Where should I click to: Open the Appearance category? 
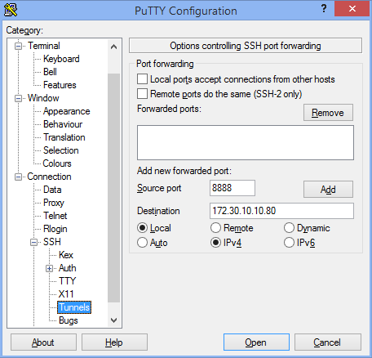coord(66,111)
